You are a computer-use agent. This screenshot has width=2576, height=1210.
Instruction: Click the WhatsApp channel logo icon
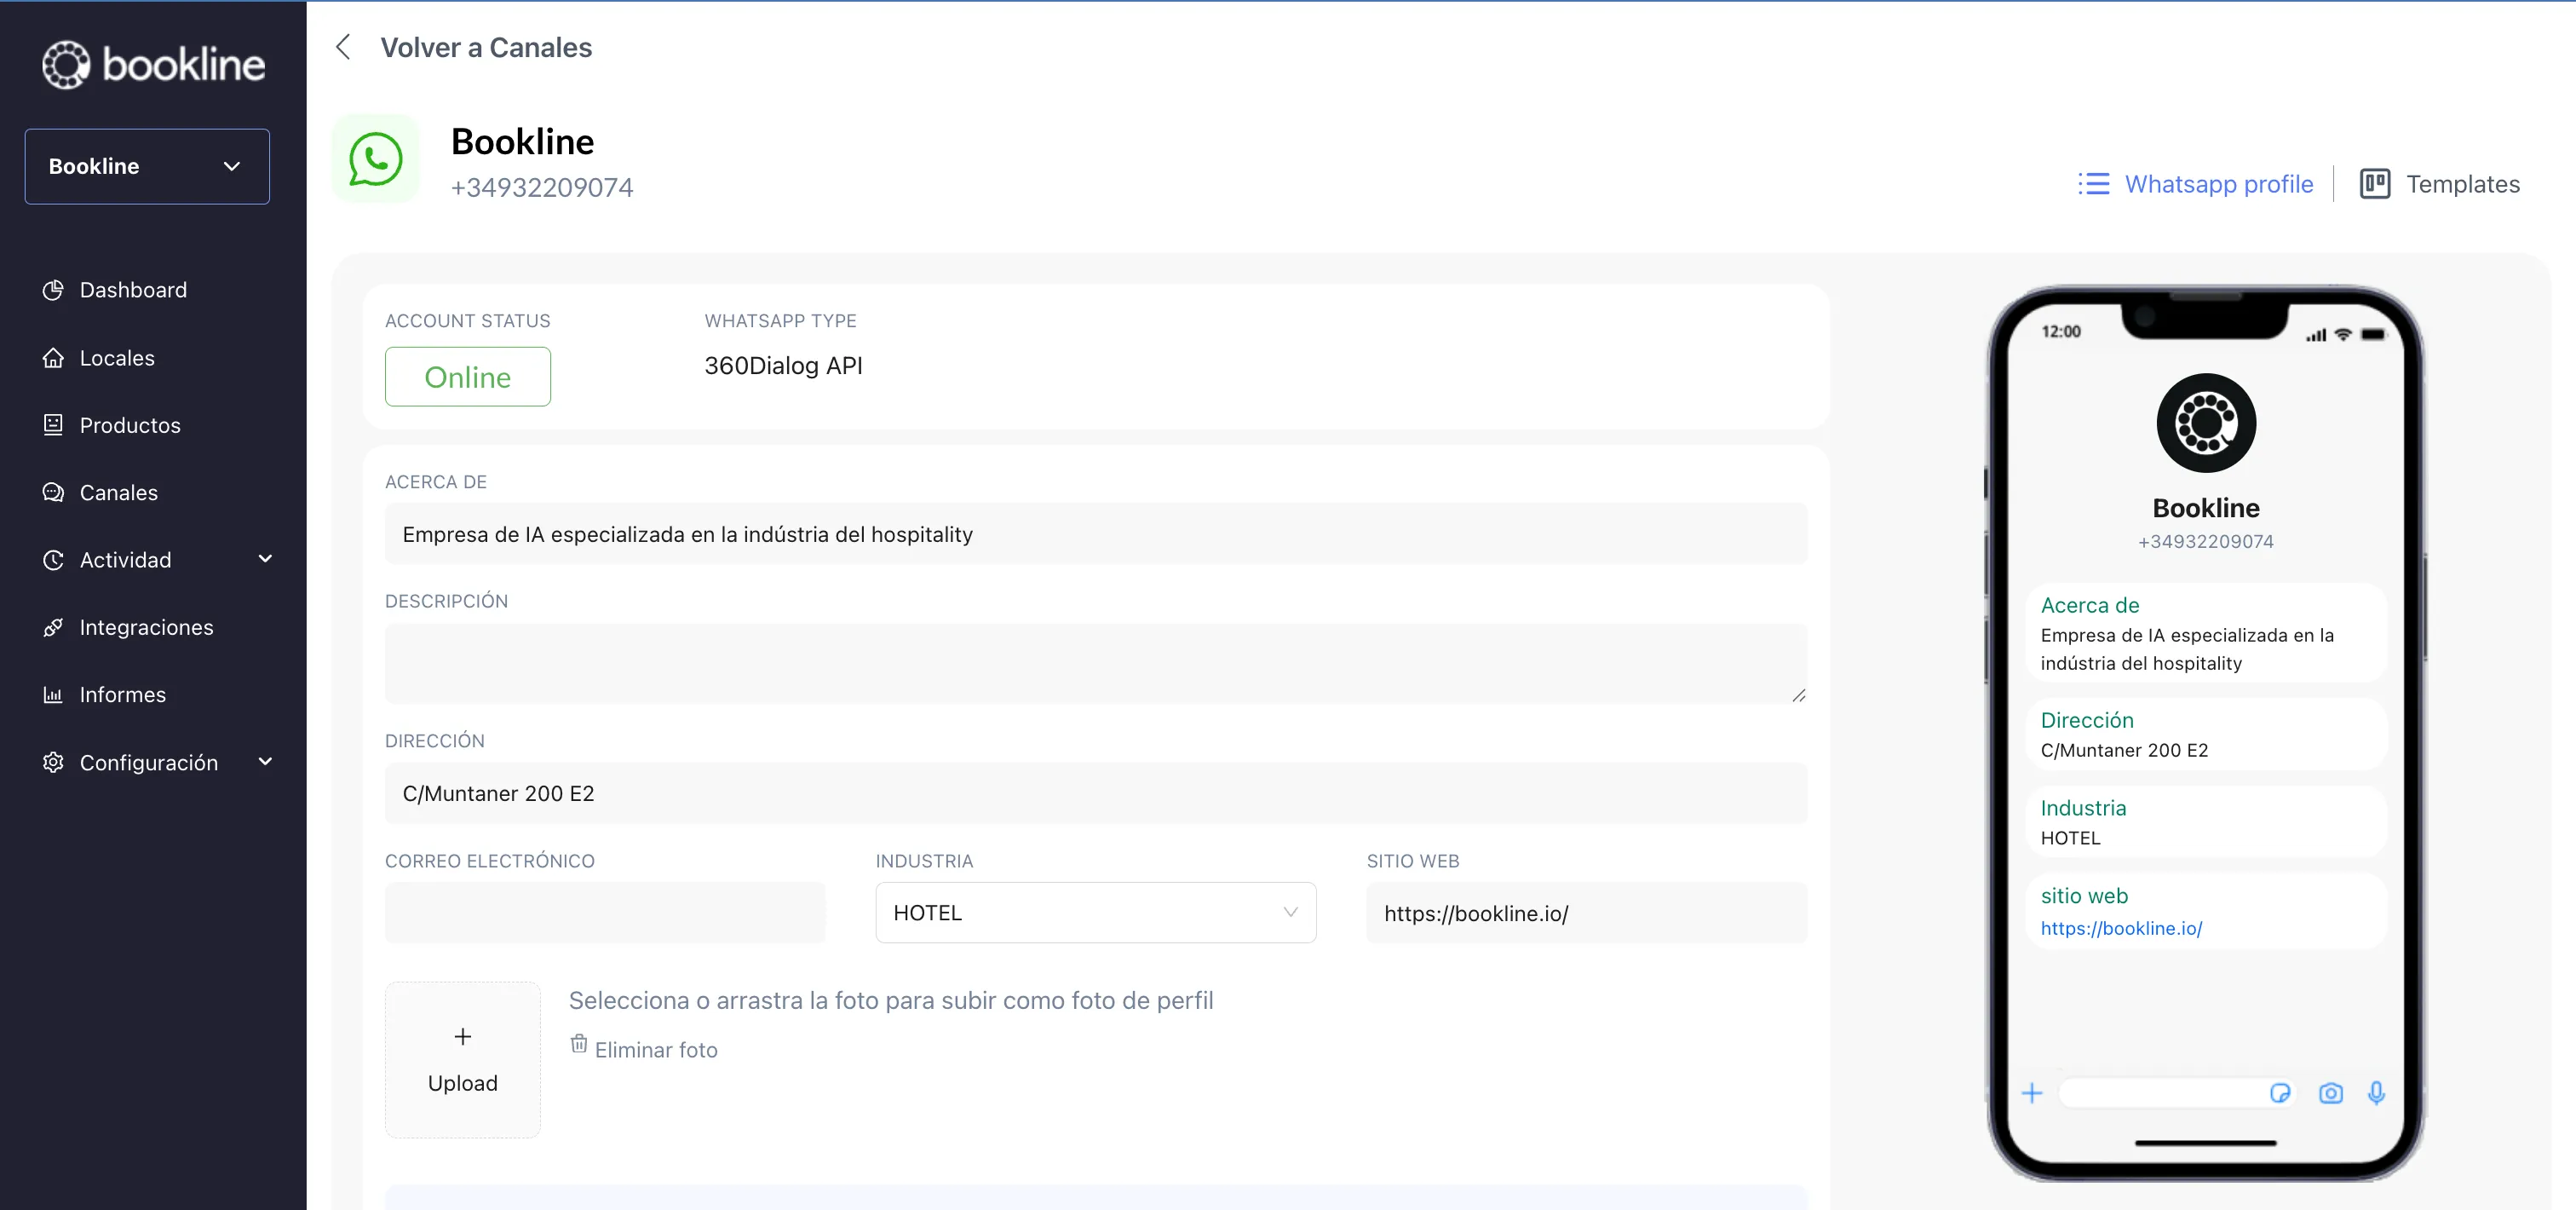point(376,159)
